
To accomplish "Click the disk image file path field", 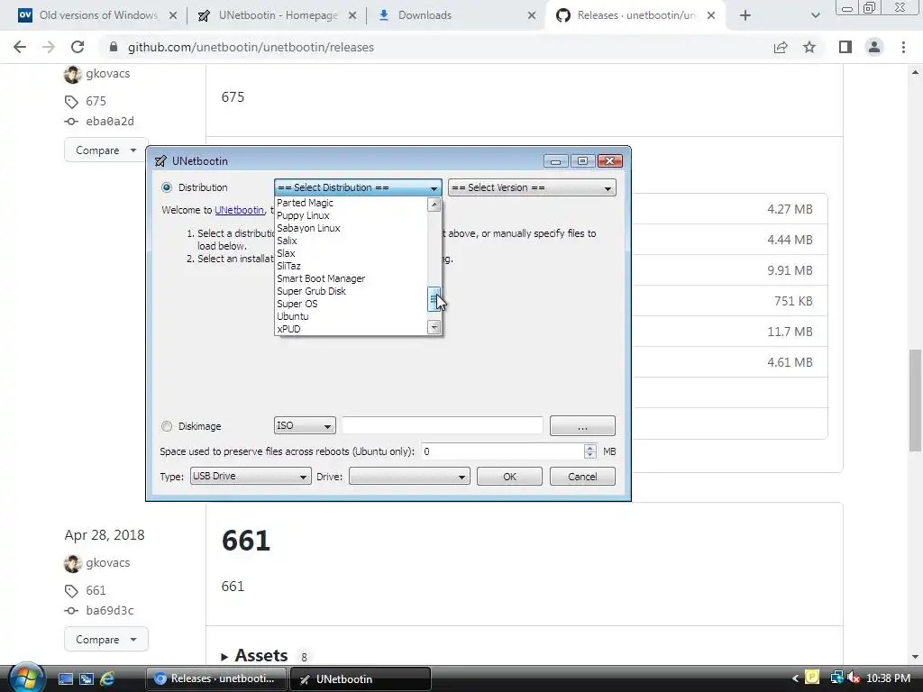I will pyautogui.click(x=442, y=425).
